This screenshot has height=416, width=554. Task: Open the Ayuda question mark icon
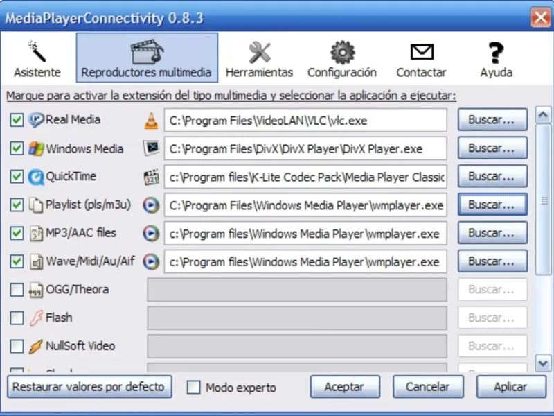click(496, 53)
